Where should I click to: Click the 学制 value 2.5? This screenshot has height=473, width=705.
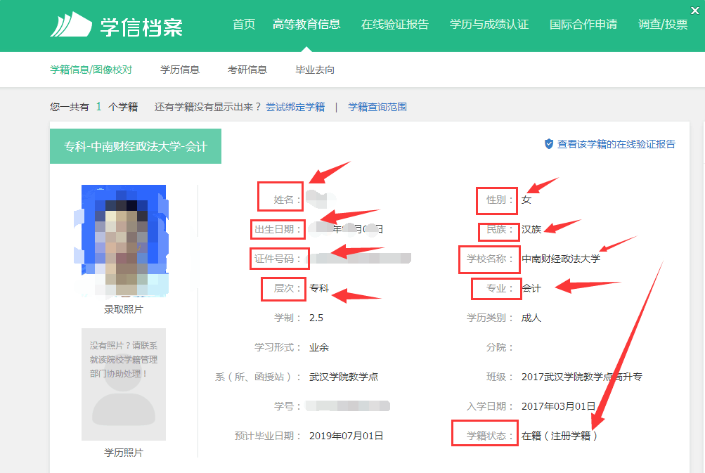[316, 318]
